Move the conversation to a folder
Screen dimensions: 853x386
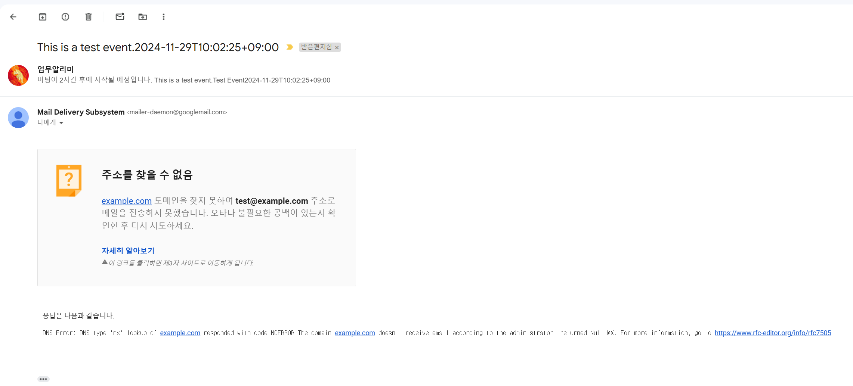pos(143,17)
